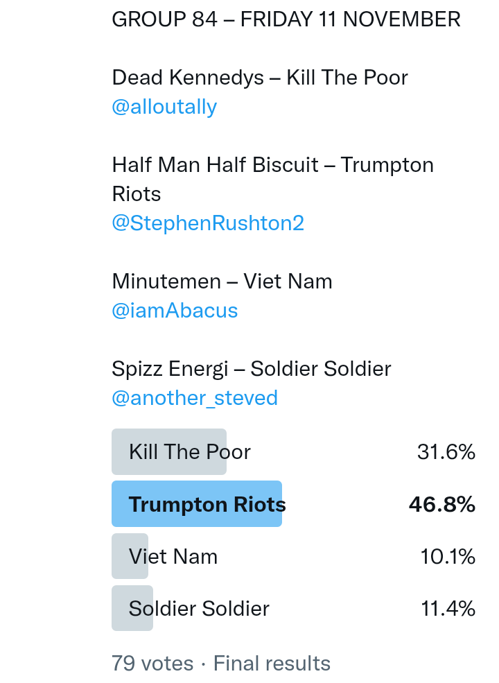Click the Final results label
Screen dimensions: 499x683
272,664
